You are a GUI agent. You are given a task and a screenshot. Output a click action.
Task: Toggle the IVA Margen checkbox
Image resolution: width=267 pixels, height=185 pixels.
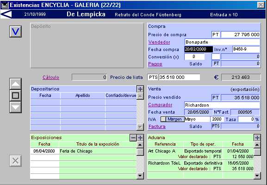tap(163, 119)
